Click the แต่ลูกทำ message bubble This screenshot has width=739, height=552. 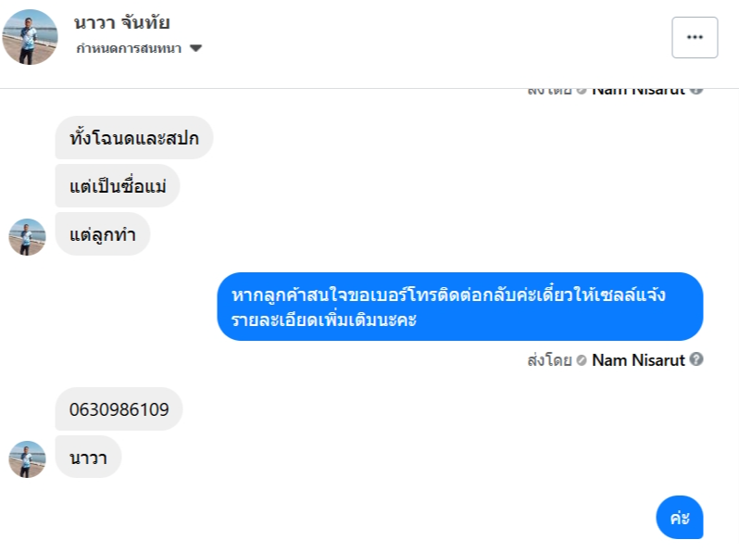pos(103,234)
